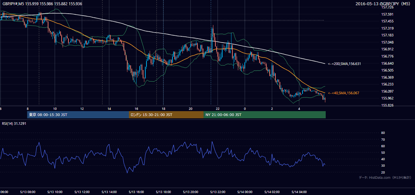Click price axis value 157.591
The height and width of the screenshot is (195, 415).
tap(387, 14)
